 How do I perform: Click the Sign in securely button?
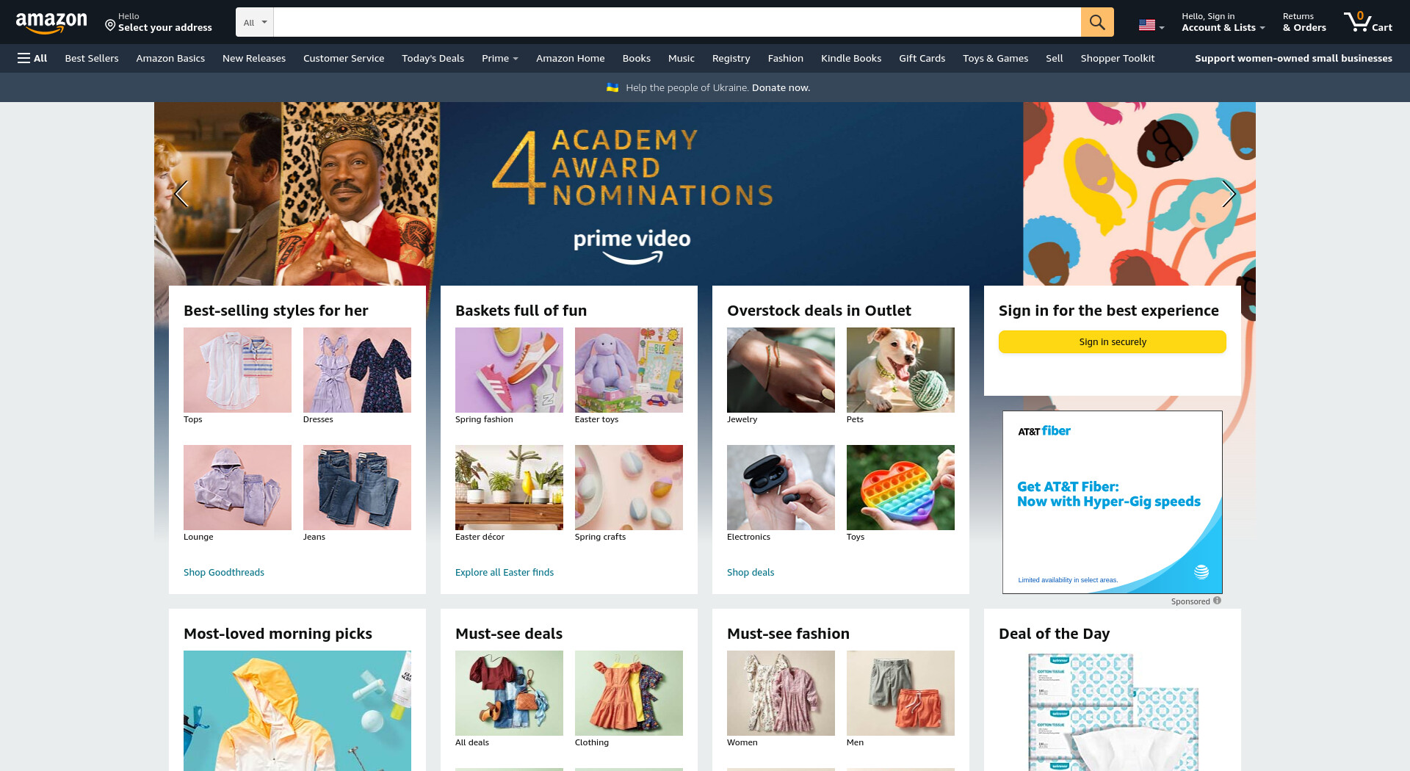tap(1112, 341)
